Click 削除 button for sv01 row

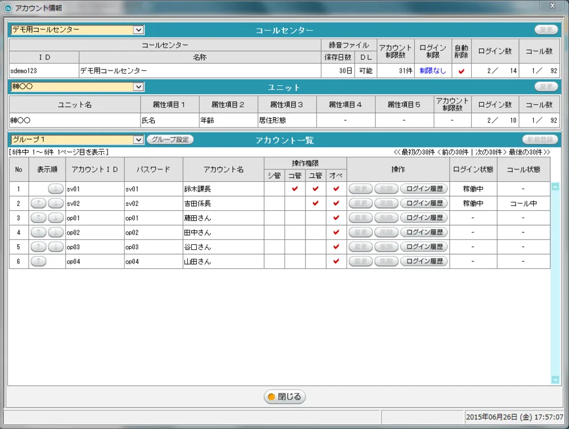pyautogui.click(x=386, y=189)
